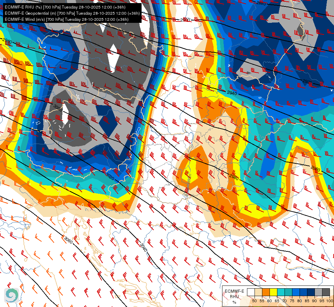
Task: Click the legend tick label 75
Action: point(292,301)
